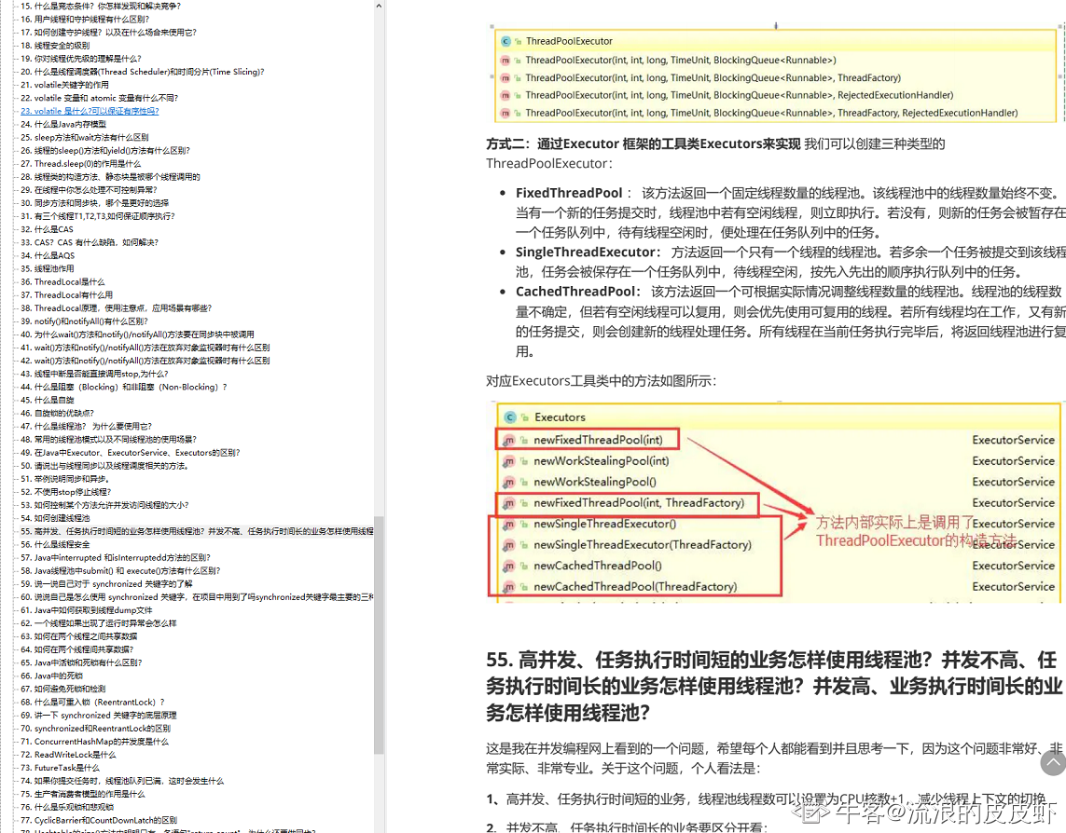Image resolution: width=1066 pixels, height=833 pixels.
Task: Go to outline item 54 如何创建线程池
Action: (x=55, y=518)
